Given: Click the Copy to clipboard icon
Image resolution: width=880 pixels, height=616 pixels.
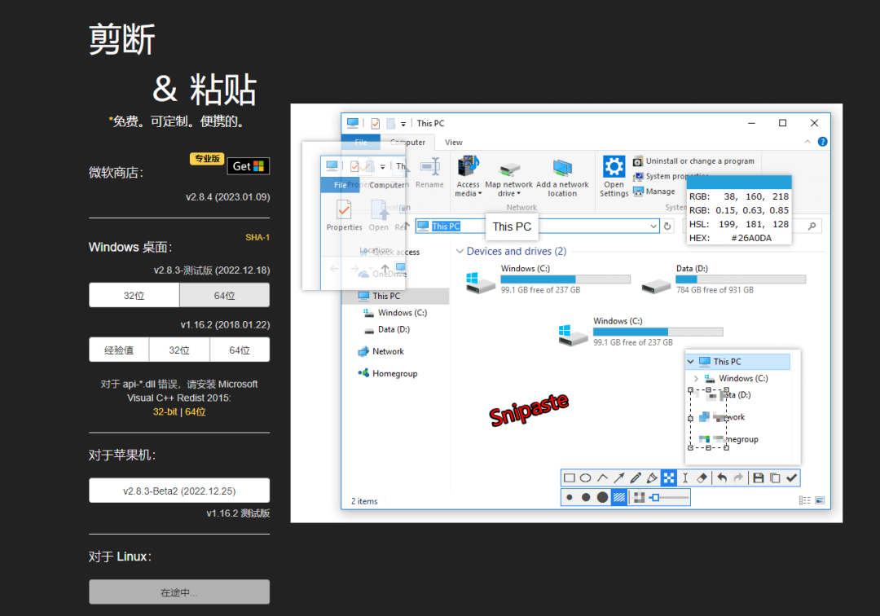Looking at the screenshot, I should 775,478.
